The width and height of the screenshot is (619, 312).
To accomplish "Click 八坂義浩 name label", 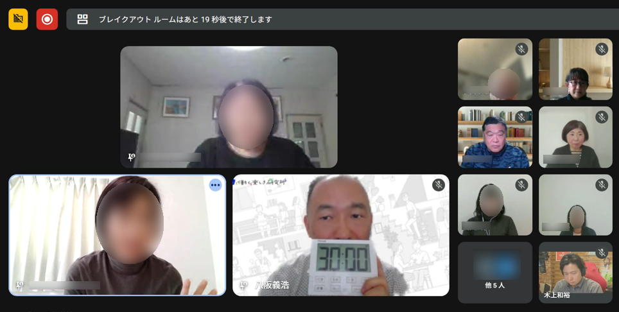I will [272, 285].
